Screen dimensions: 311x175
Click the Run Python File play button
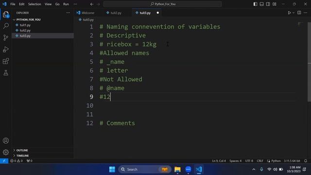point(289,13)
